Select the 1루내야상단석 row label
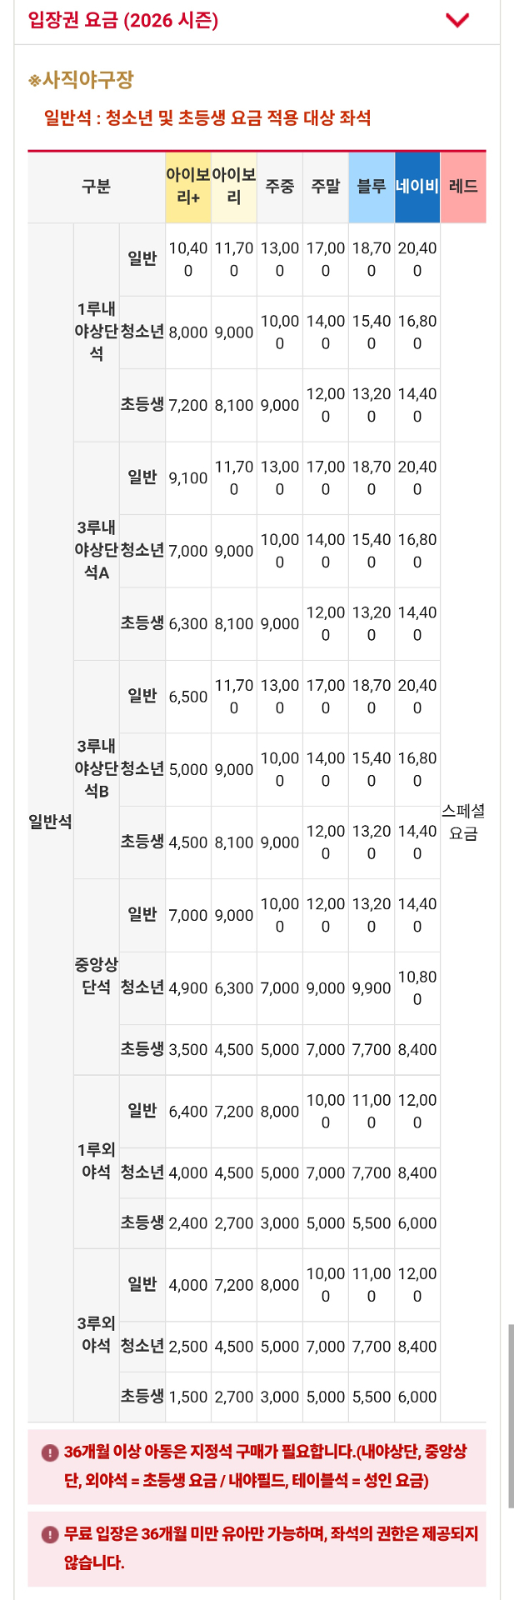Screen dimensions: 514x1600 (x=97, y=332)
